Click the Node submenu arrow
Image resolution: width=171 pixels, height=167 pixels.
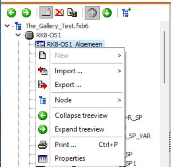[x=119, y=100]
